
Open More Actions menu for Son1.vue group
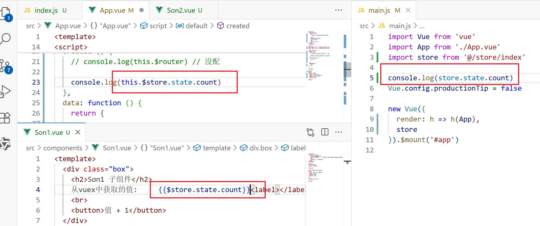click(339, 132)
